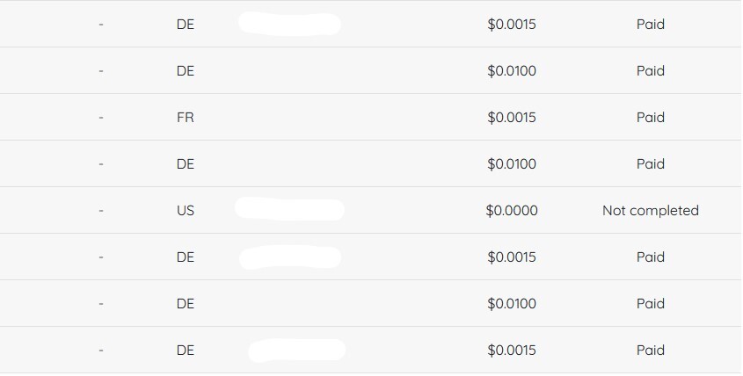
Task: Click DE in the bottommost row
Action: tap(185, 351)
